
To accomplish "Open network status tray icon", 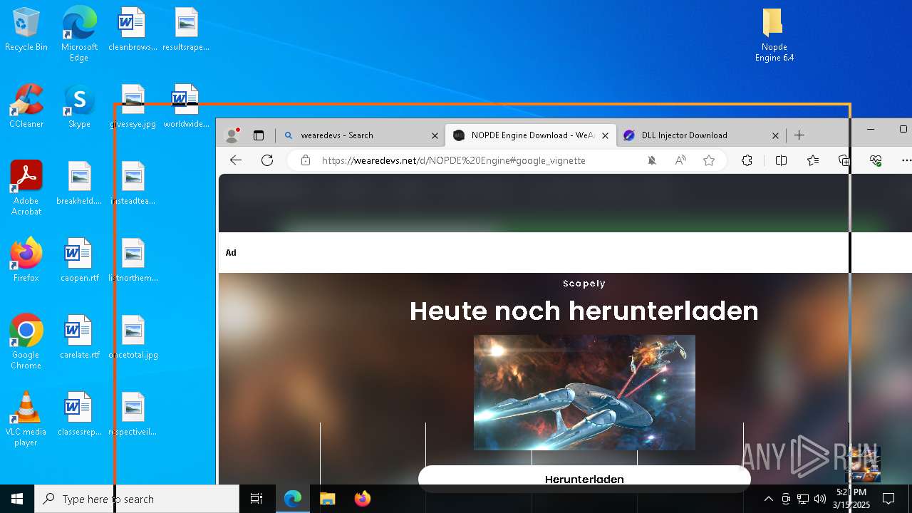I will pos(803,499).
